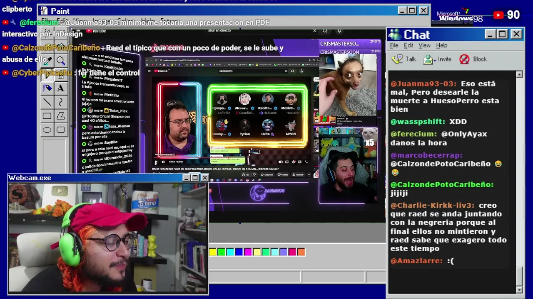Open the more actions (three dots) under video
The image size is (533, 299).
point(309,175)
